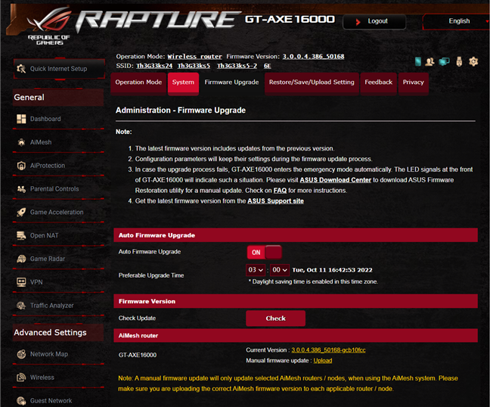
Task: Click current version 3.0.0.4.386_50168-gcb10fcc link
Action: click(x=328, y=350)
